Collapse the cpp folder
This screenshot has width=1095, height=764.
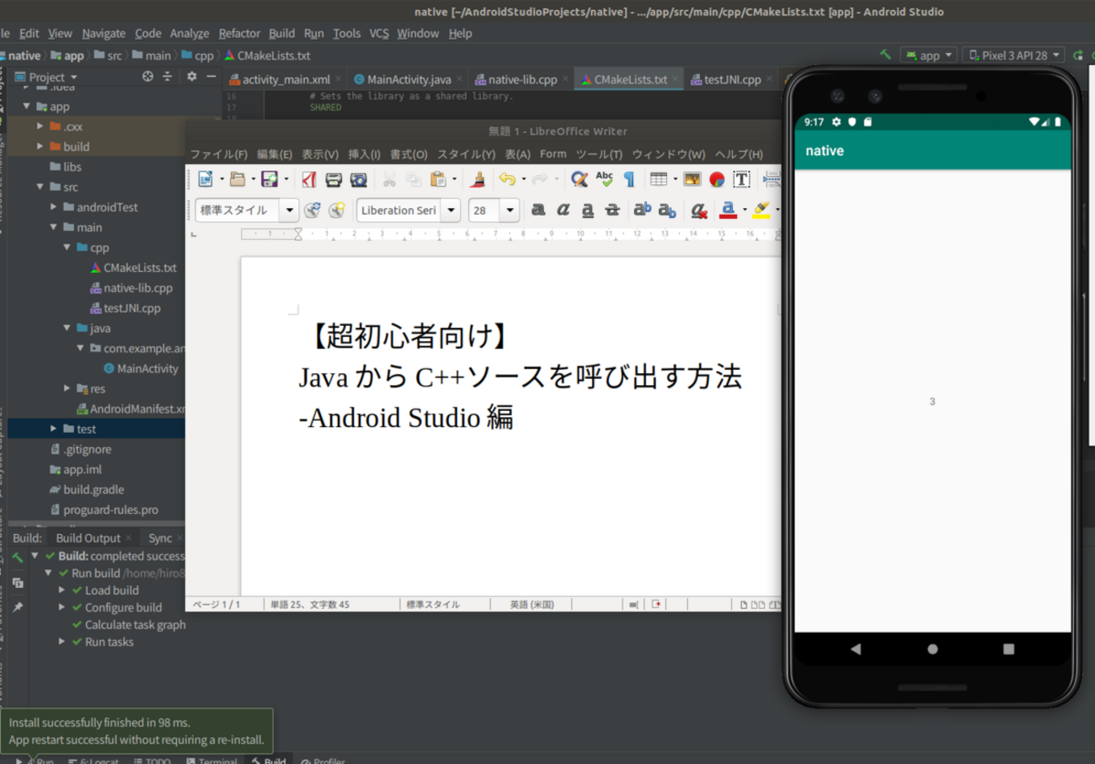point(67,247)
